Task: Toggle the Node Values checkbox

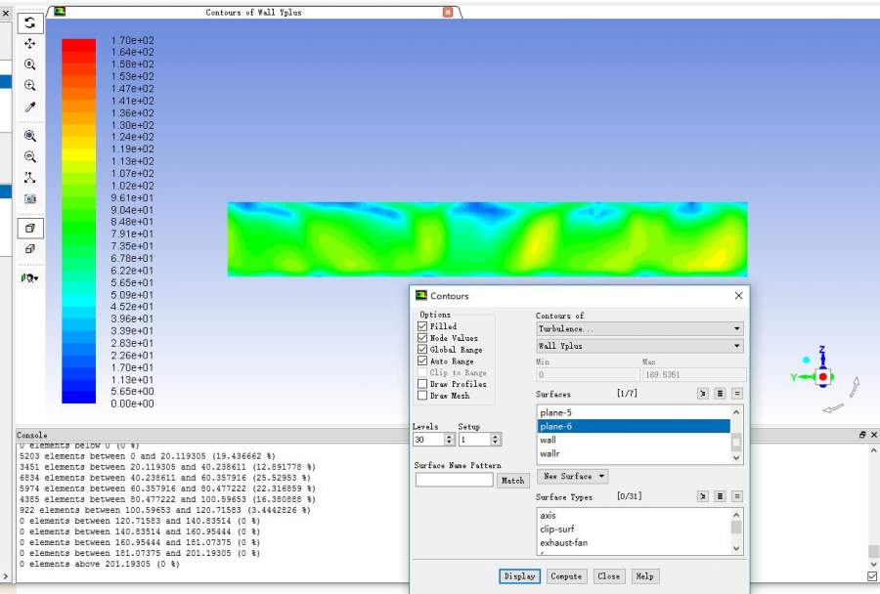Action: pos(422,338)
